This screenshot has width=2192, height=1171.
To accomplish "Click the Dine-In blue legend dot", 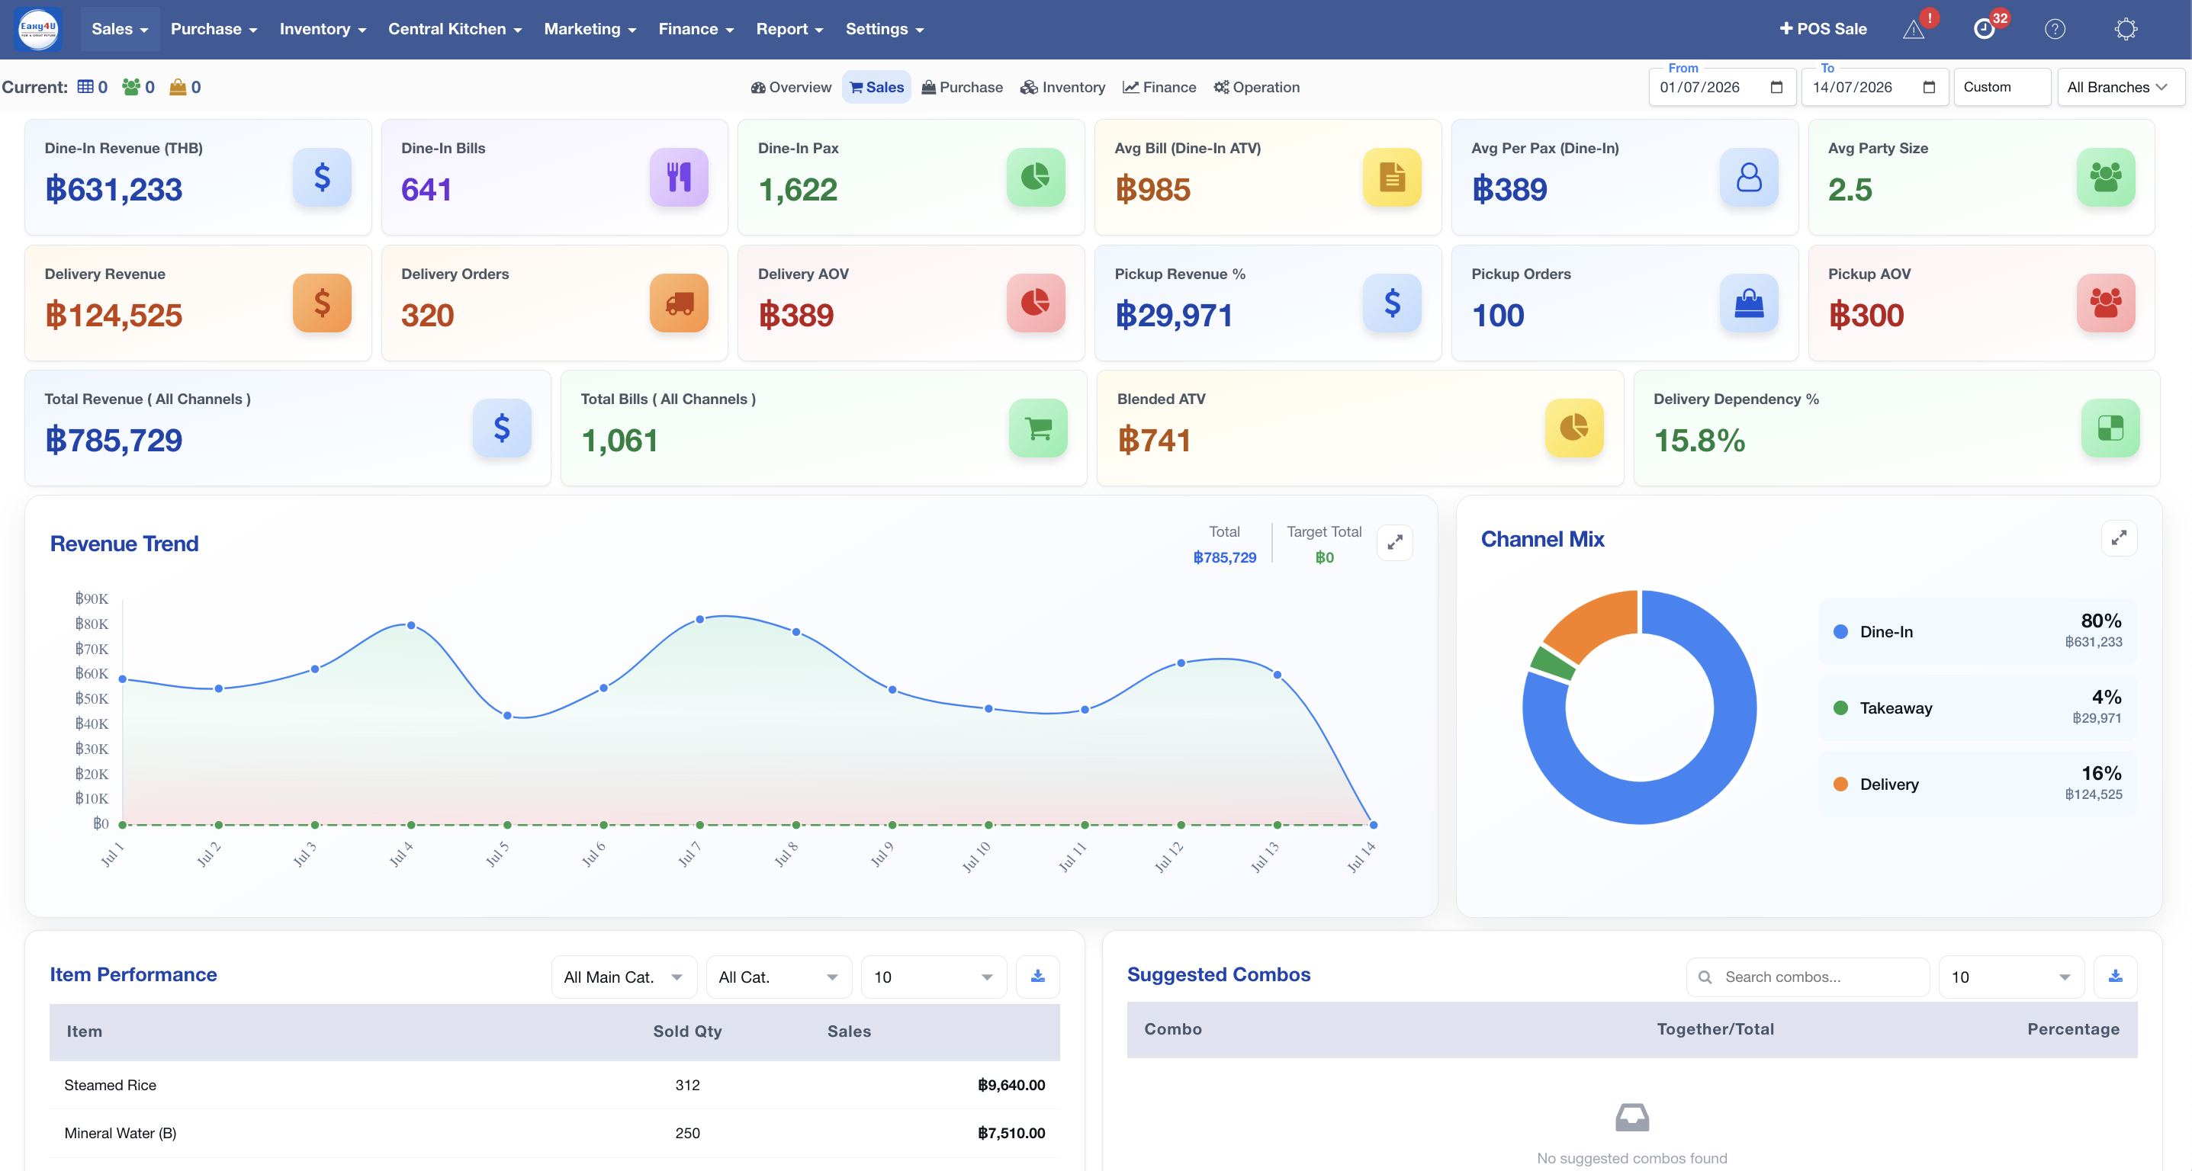I will pyautogui.click(x=1840, y=631).
